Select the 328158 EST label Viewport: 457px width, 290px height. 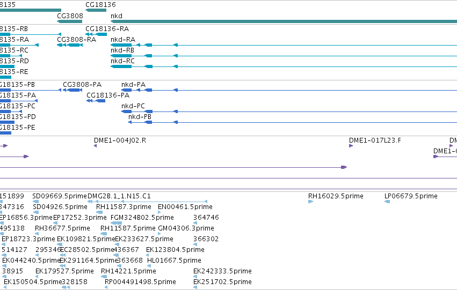(x=75, y=282)
